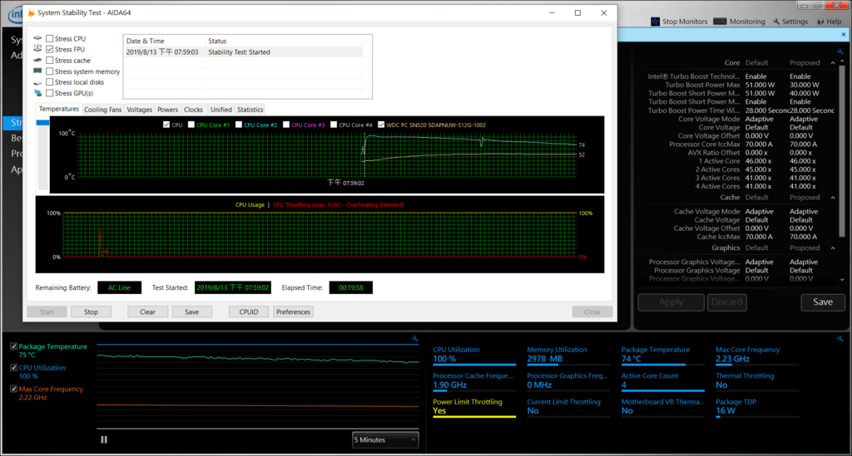Click the XTU settings panel scrollbar
This screenshot has width=852, height=456.
click(x=842, y=152)
